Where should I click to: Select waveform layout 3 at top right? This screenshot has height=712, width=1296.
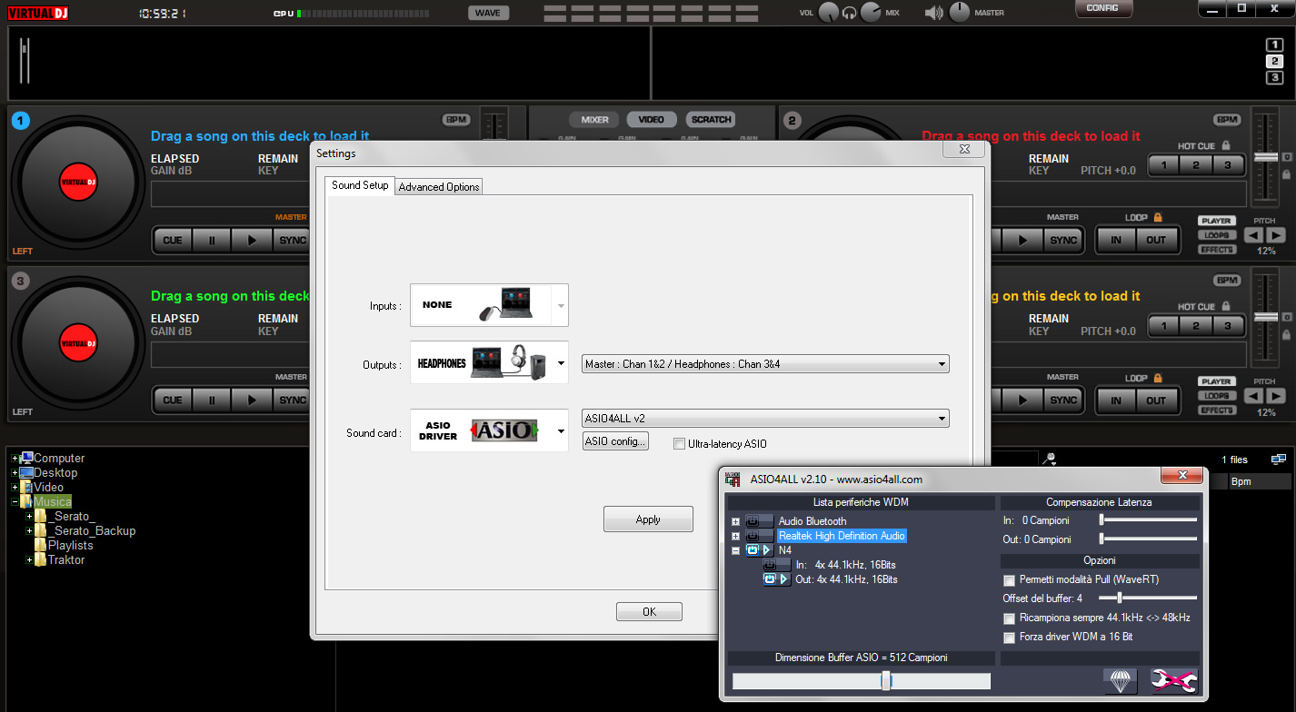(x=1275, y=77)
